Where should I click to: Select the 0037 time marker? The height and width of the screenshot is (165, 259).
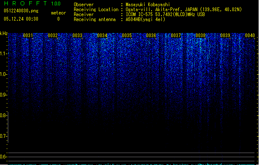(x=176, y=35)
